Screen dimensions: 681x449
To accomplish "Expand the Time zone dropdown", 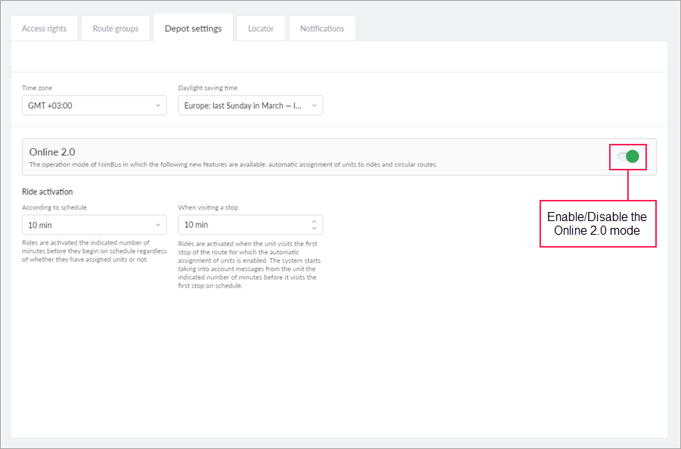I will [x=95, y=105].
